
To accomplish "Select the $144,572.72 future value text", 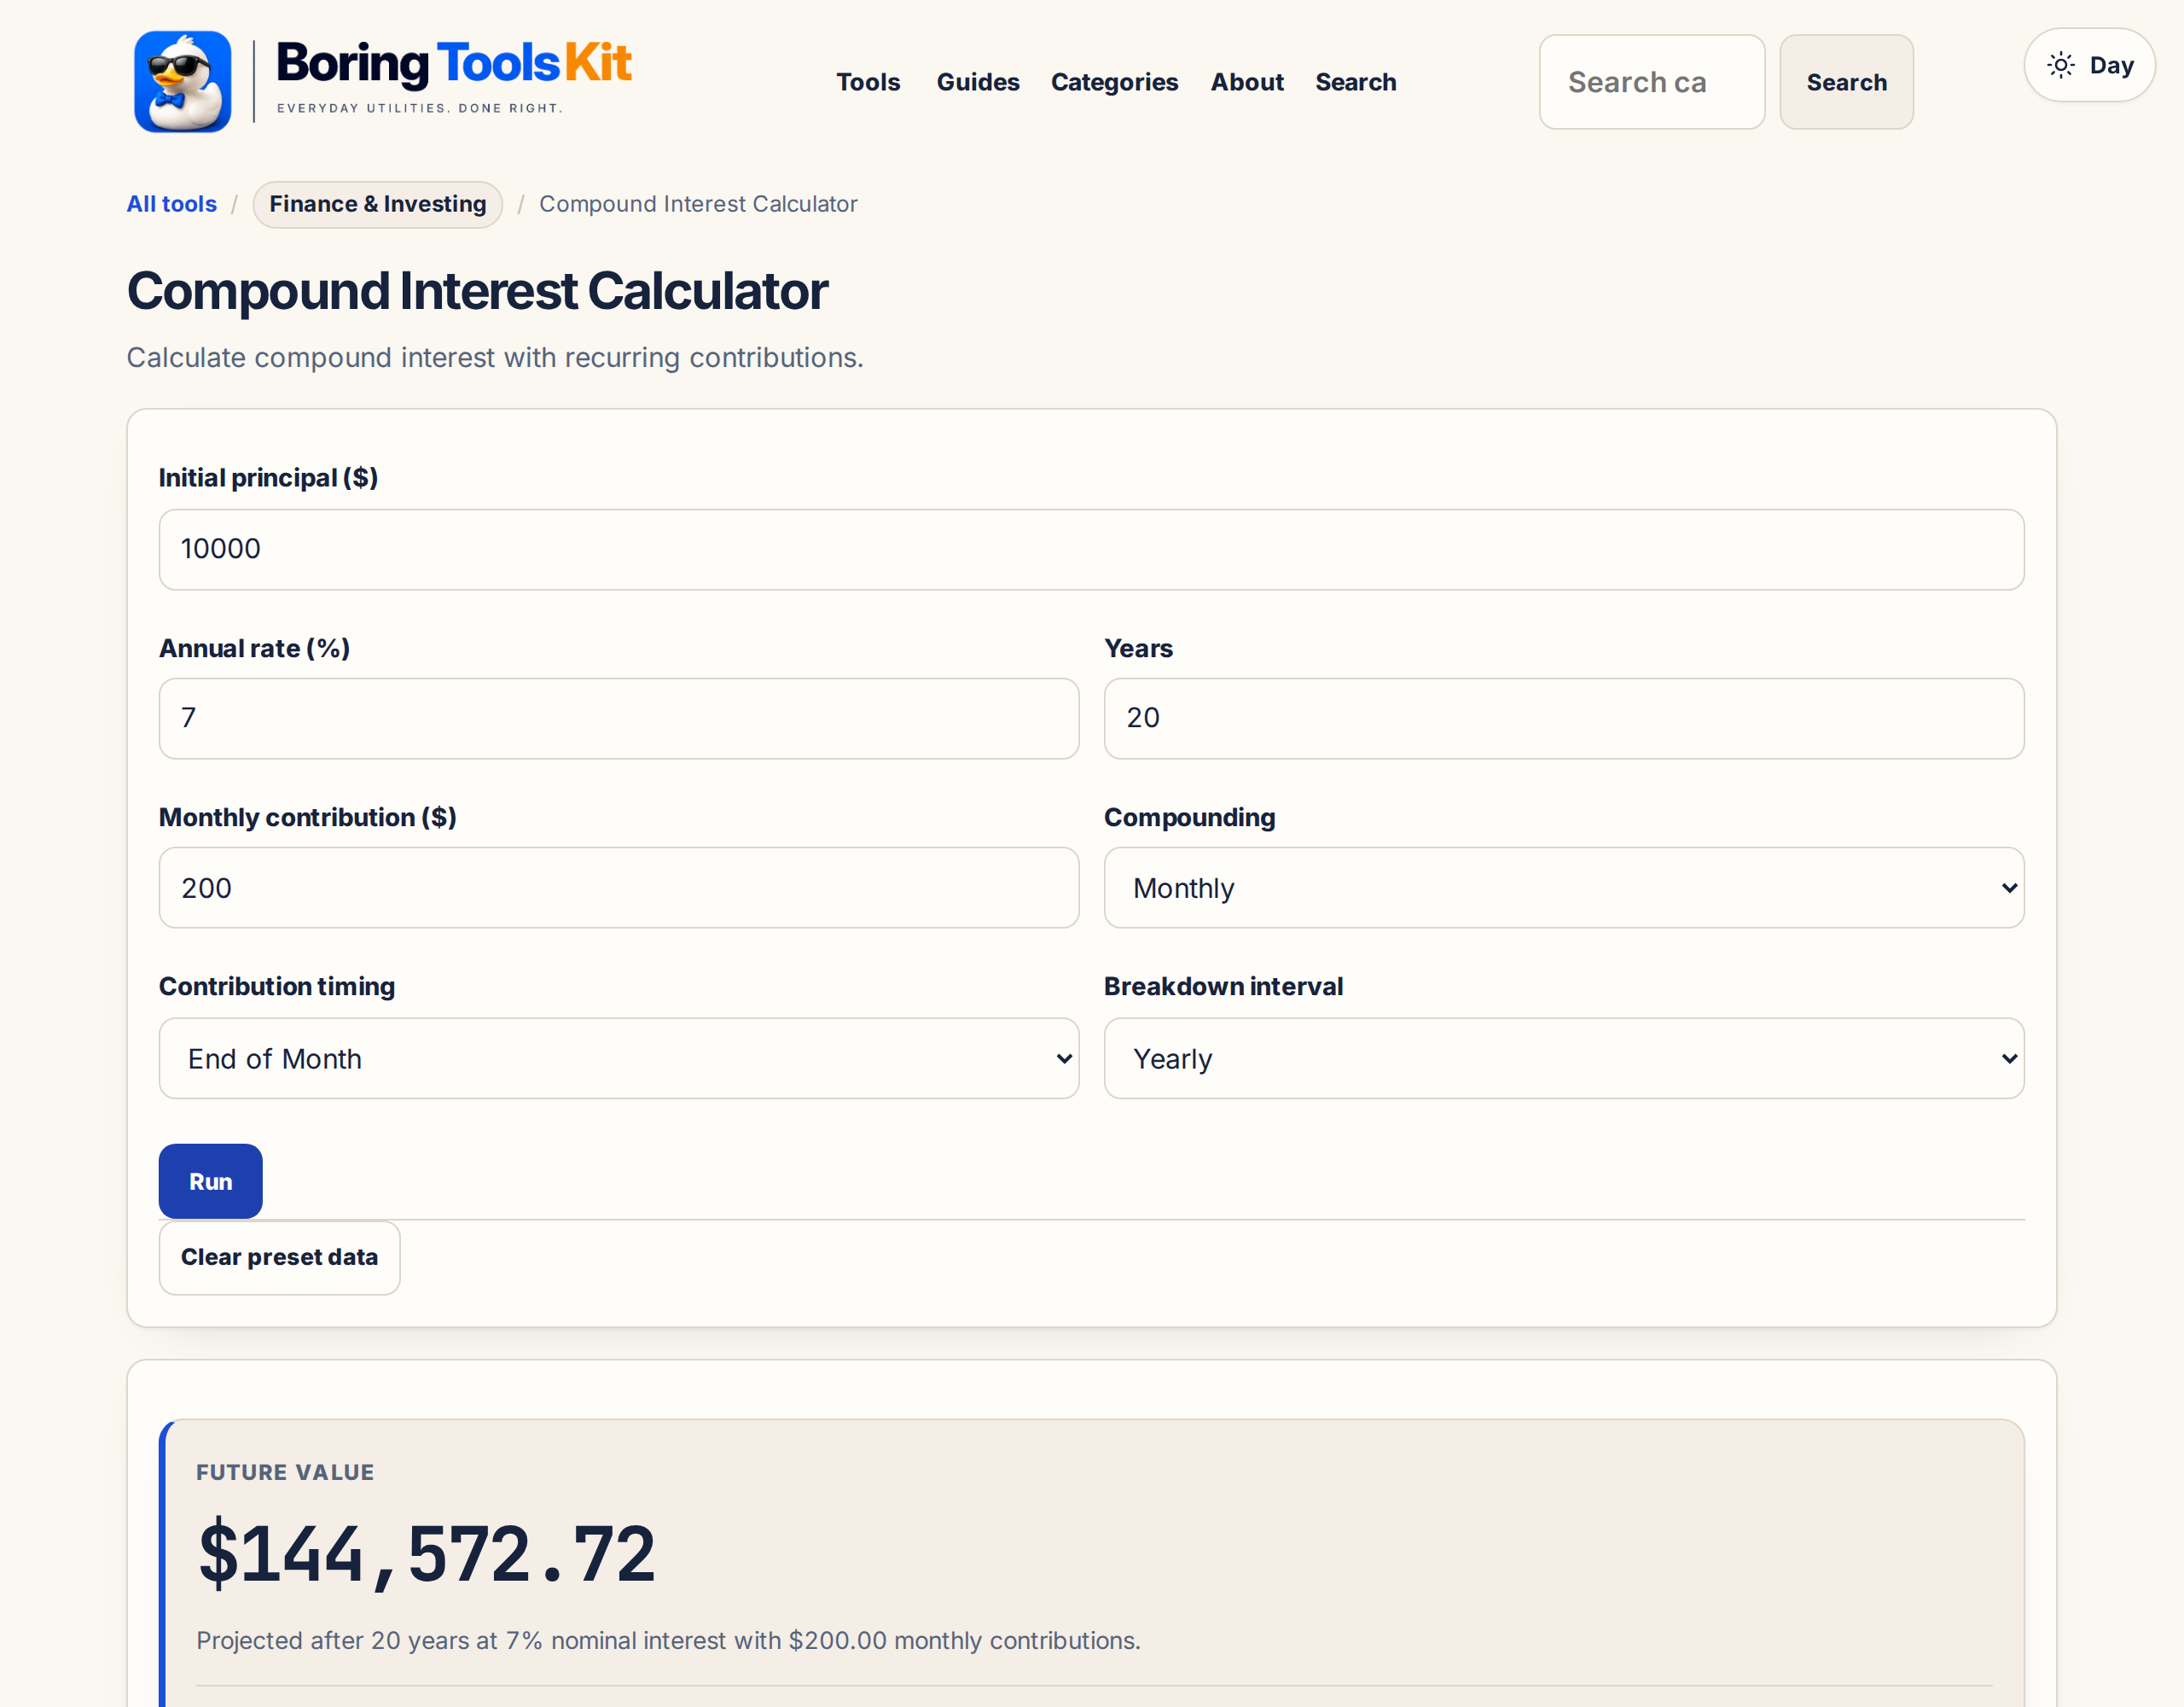I will coord(426,1553).
